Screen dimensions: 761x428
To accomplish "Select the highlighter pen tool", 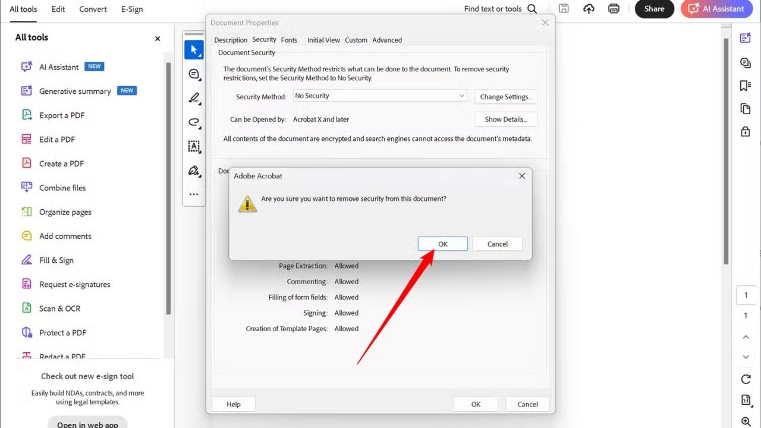I will (194, 98).
